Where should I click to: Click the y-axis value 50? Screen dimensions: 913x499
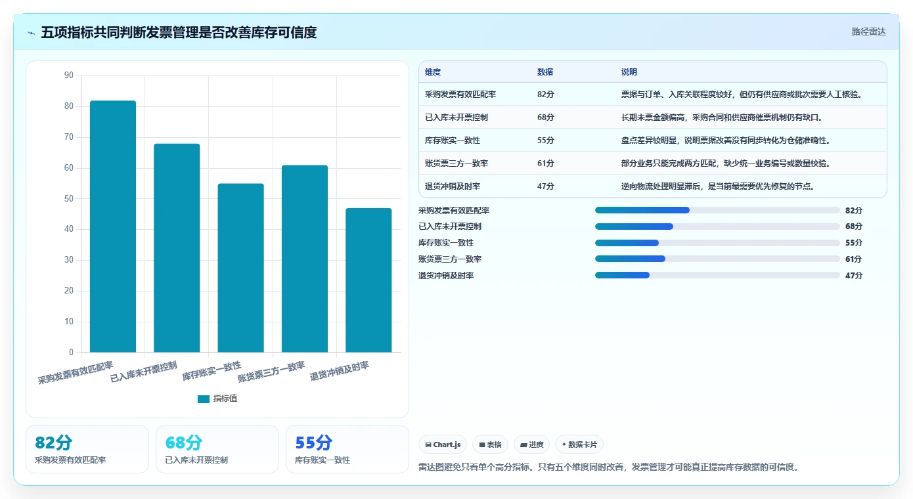point(69,198)
